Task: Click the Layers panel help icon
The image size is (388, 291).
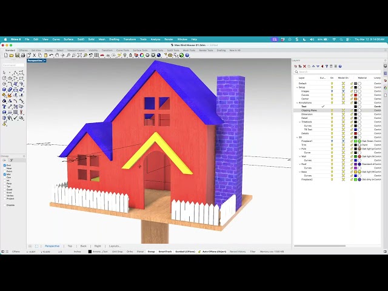Action: [x=340, y=66]
